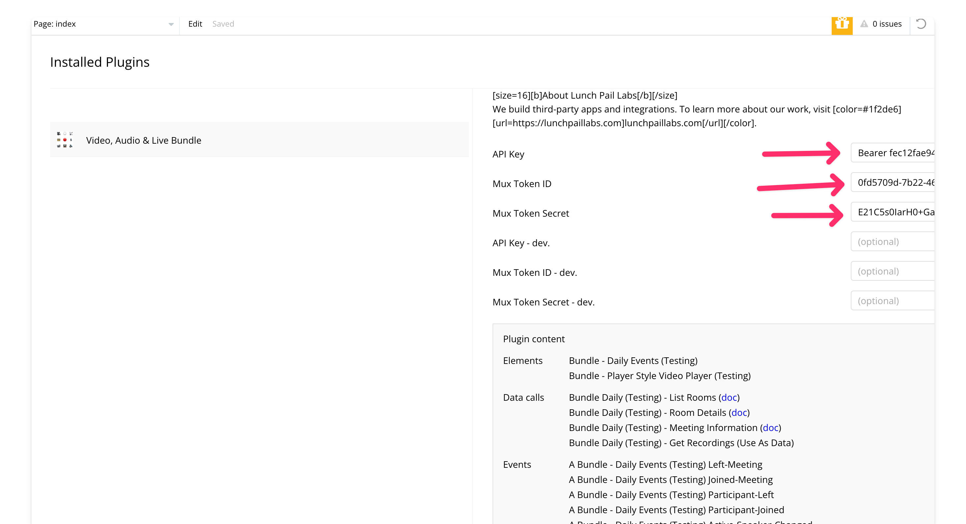The height and width of the screenshot is (524, 966).
Task: Click the Mux Token ID - dev. field
Action: pos(893,271)
